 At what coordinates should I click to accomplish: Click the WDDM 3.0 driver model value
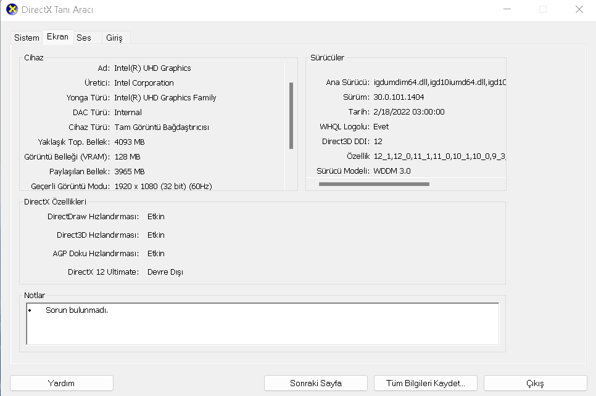[392, 171]
